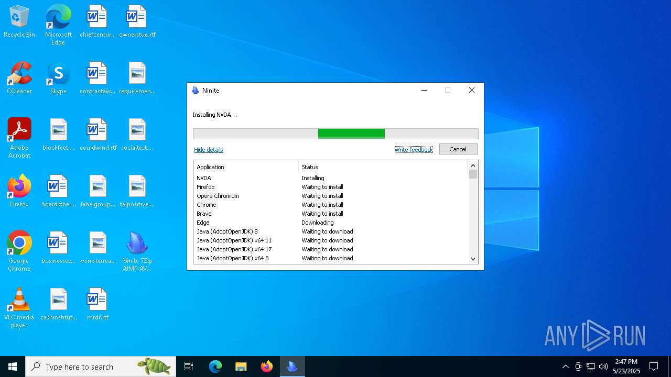Click the installation progress bar

tap(335, 134)
